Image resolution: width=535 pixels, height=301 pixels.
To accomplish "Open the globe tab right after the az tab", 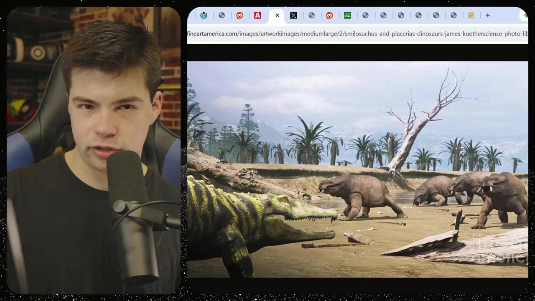I will [365, 15].
